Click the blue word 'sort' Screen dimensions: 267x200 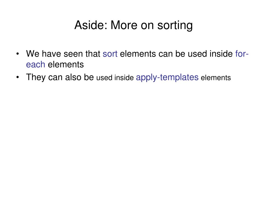[110, 54]
